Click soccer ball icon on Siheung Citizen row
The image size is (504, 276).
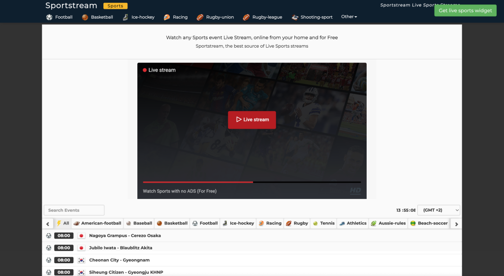pos(49,272)
